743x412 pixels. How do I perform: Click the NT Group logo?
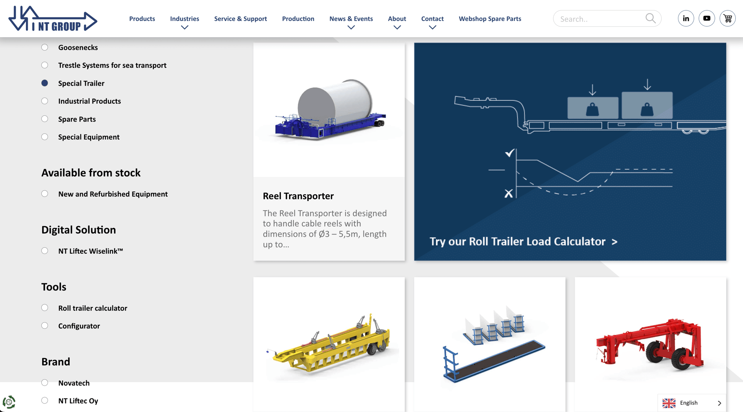pyautogui.click(x=53, y=19)
